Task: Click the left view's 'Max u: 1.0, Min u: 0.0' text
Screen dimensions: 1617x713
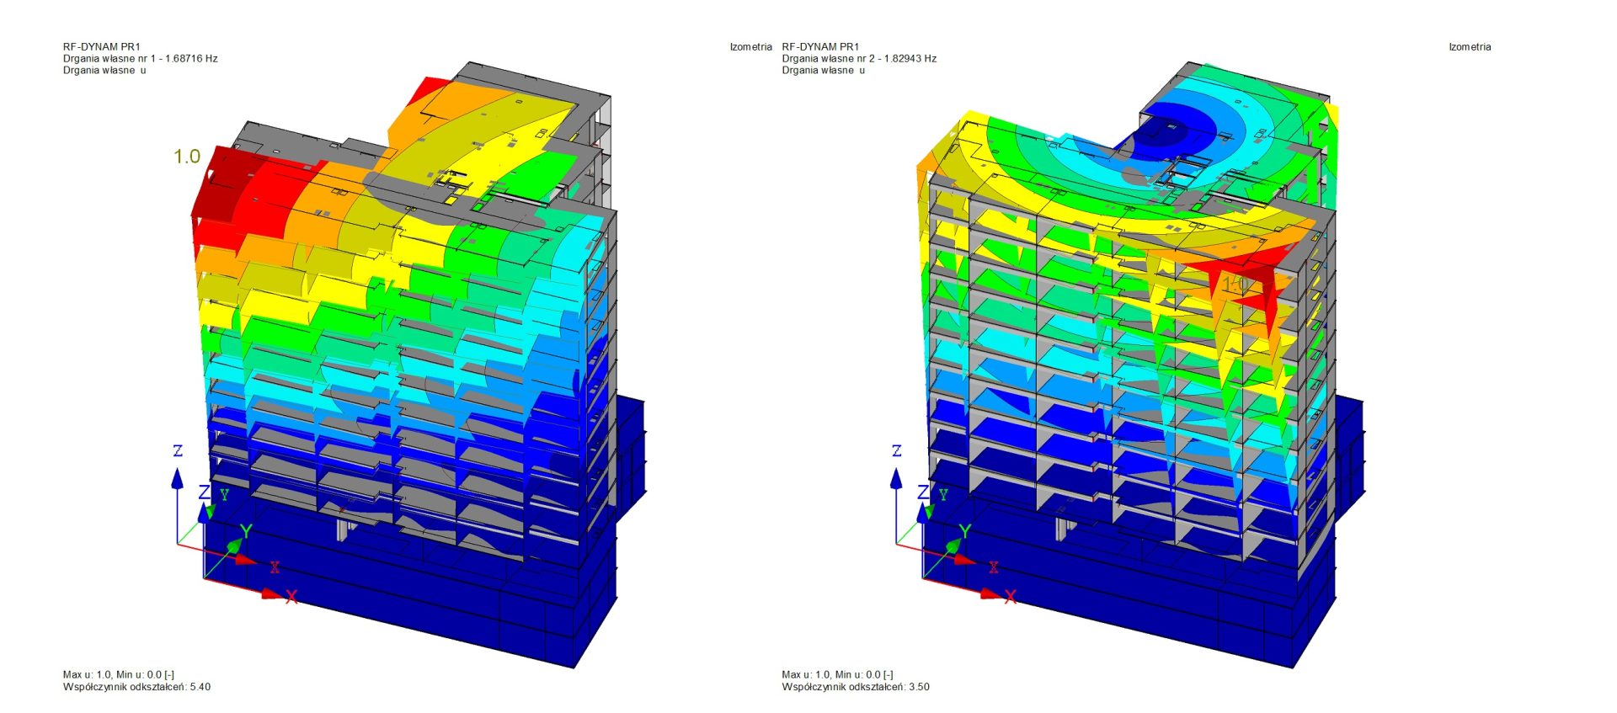Action: [x=118, y=675]
